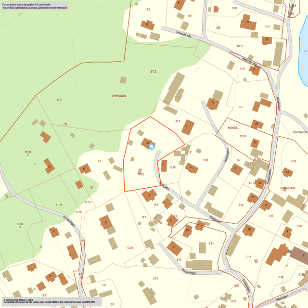Click building number 11

pyautogui.click(x=174, y=248)
